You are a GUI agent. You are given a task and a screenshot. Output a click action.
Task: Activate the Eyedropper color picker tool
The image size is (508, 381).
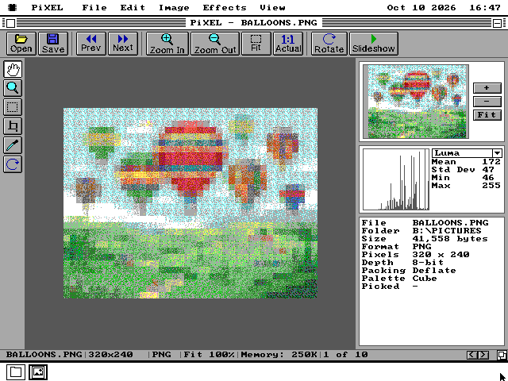(x=13, y=144)
